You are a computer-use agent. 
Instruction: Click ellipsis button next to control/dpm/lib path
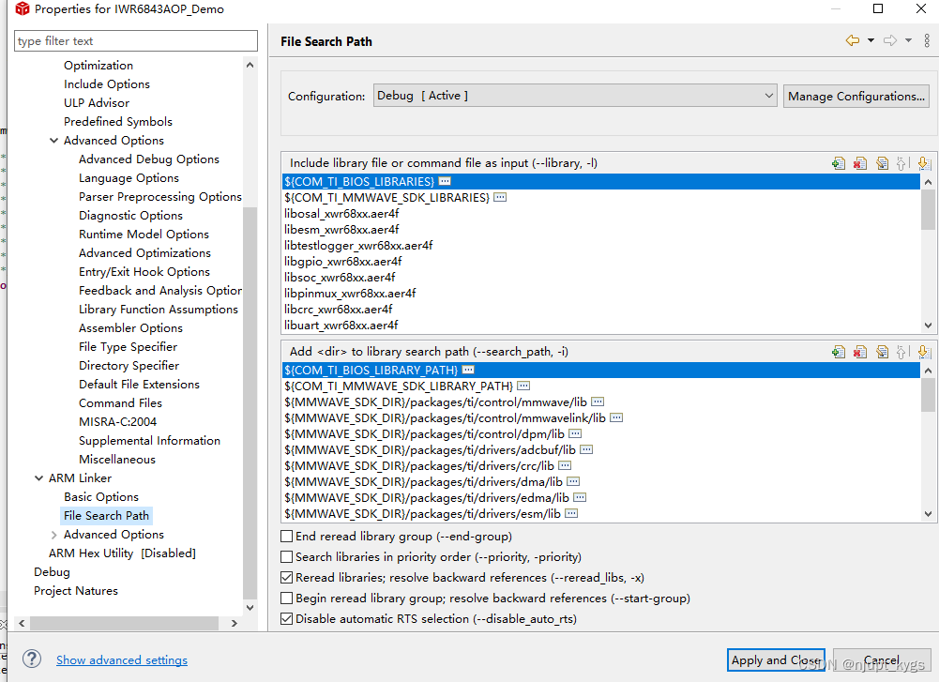pos(575,432)
